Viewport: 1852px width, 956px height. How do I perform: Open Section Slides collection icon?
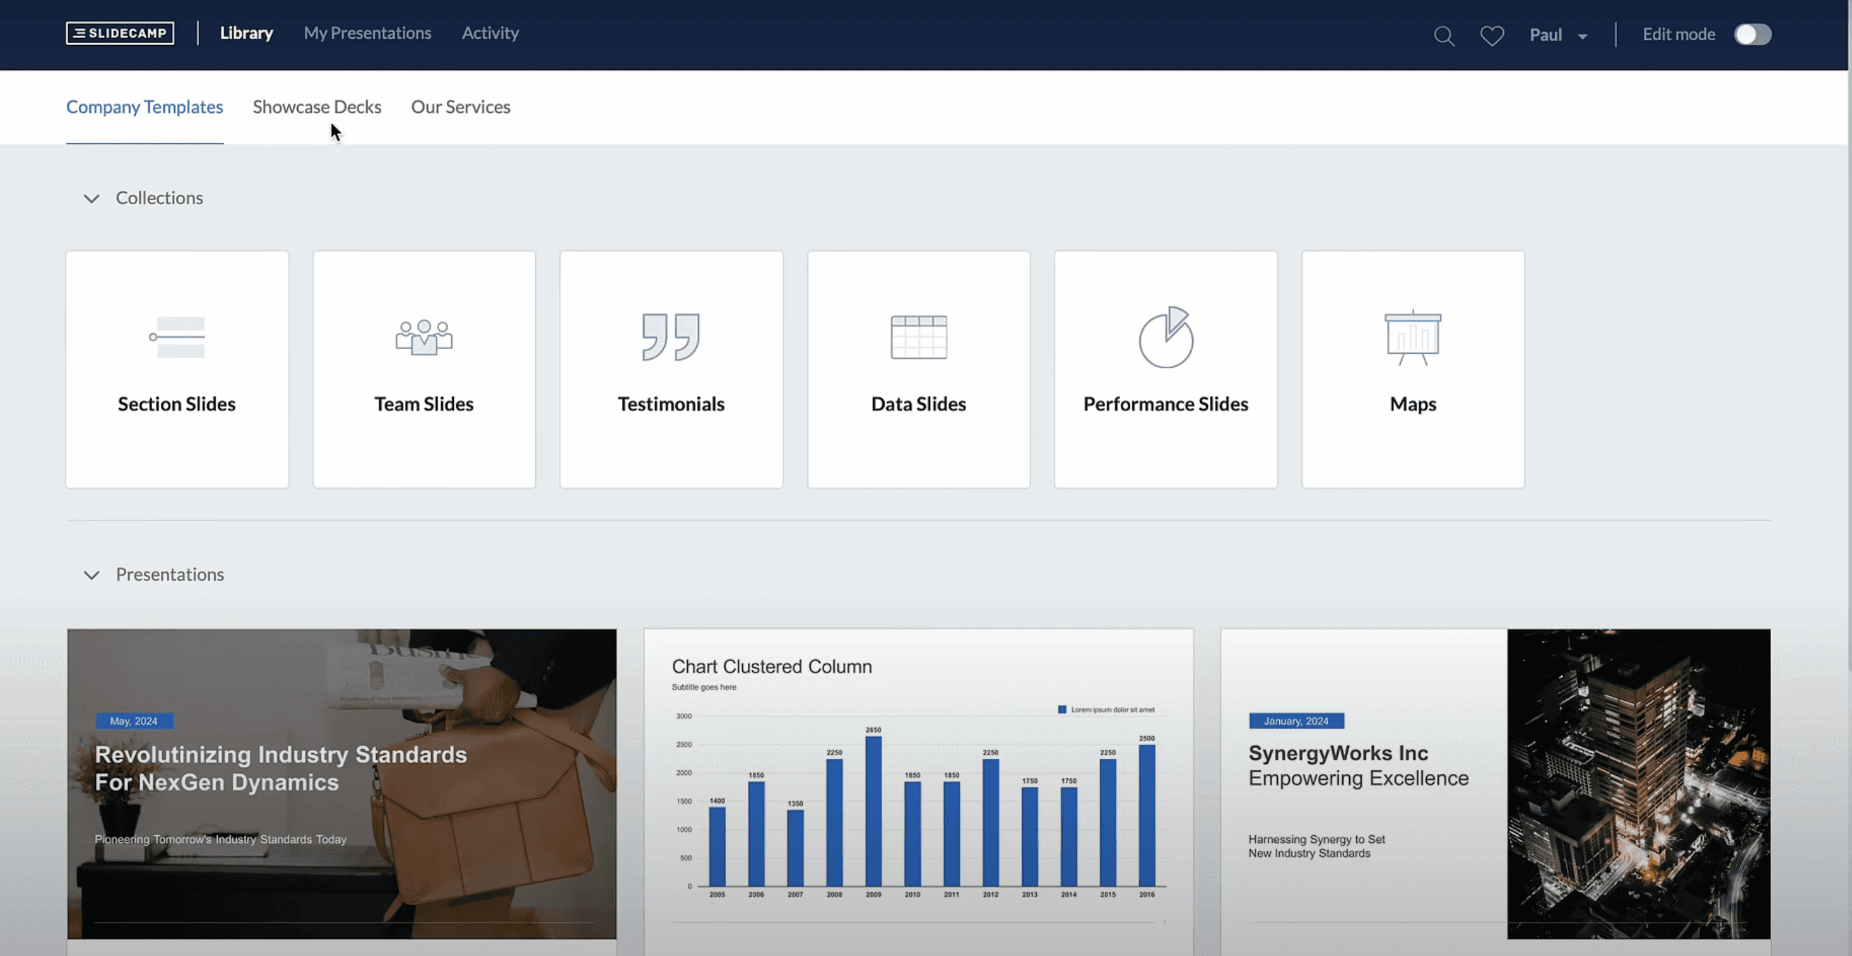point(177,336)
